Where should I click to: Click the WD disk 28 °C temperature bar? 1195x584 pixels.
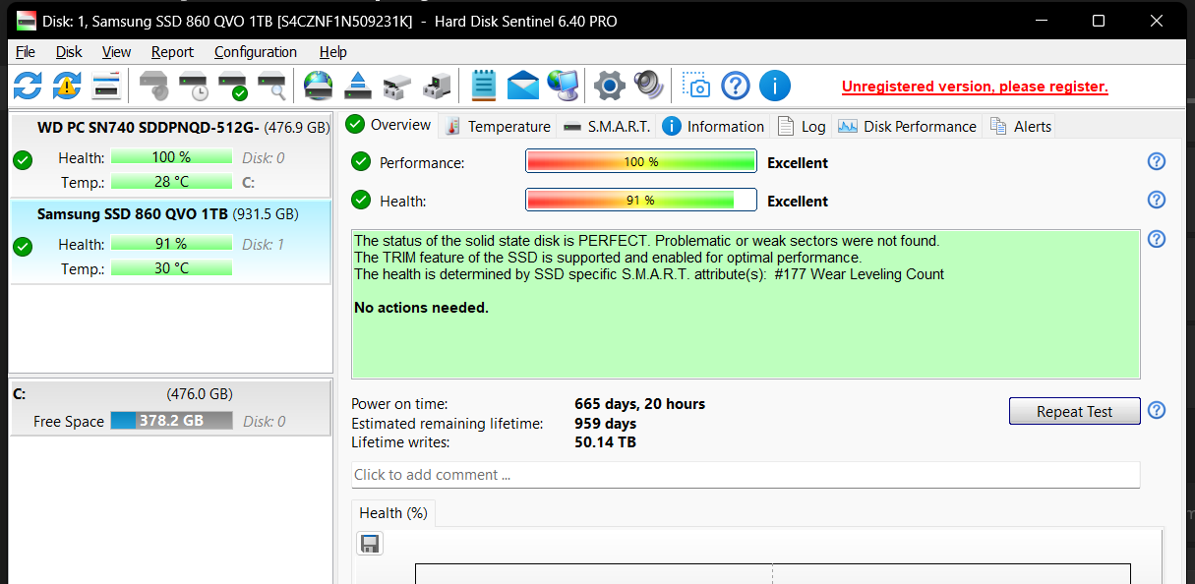(x=171, y=182)
